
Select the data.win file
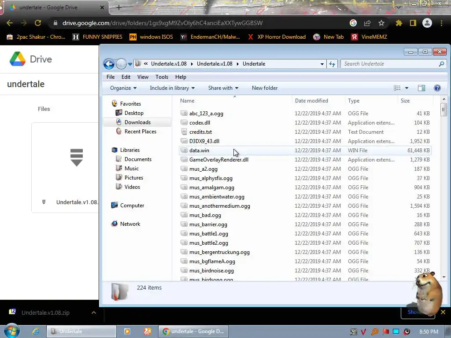pyautogui.click(x=305, y=151)
